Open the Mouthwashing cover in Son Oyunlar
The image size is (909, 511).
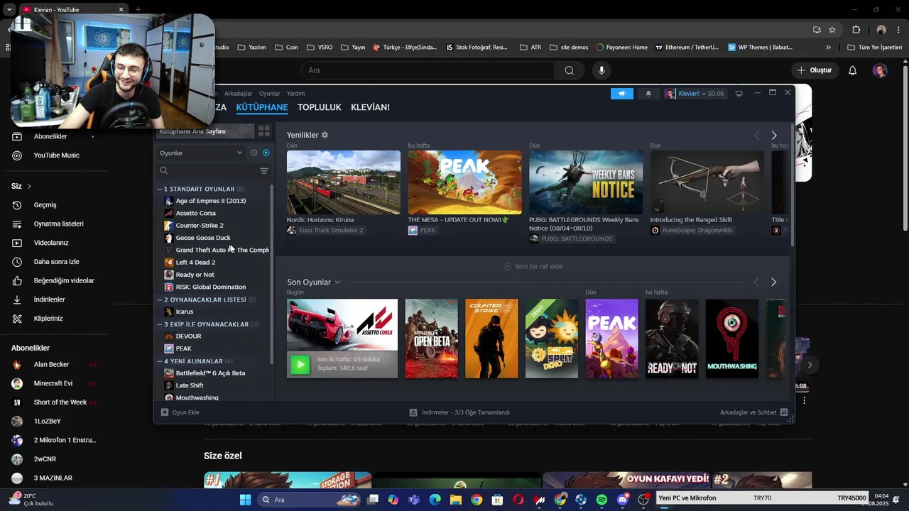(x=732, y=339)
